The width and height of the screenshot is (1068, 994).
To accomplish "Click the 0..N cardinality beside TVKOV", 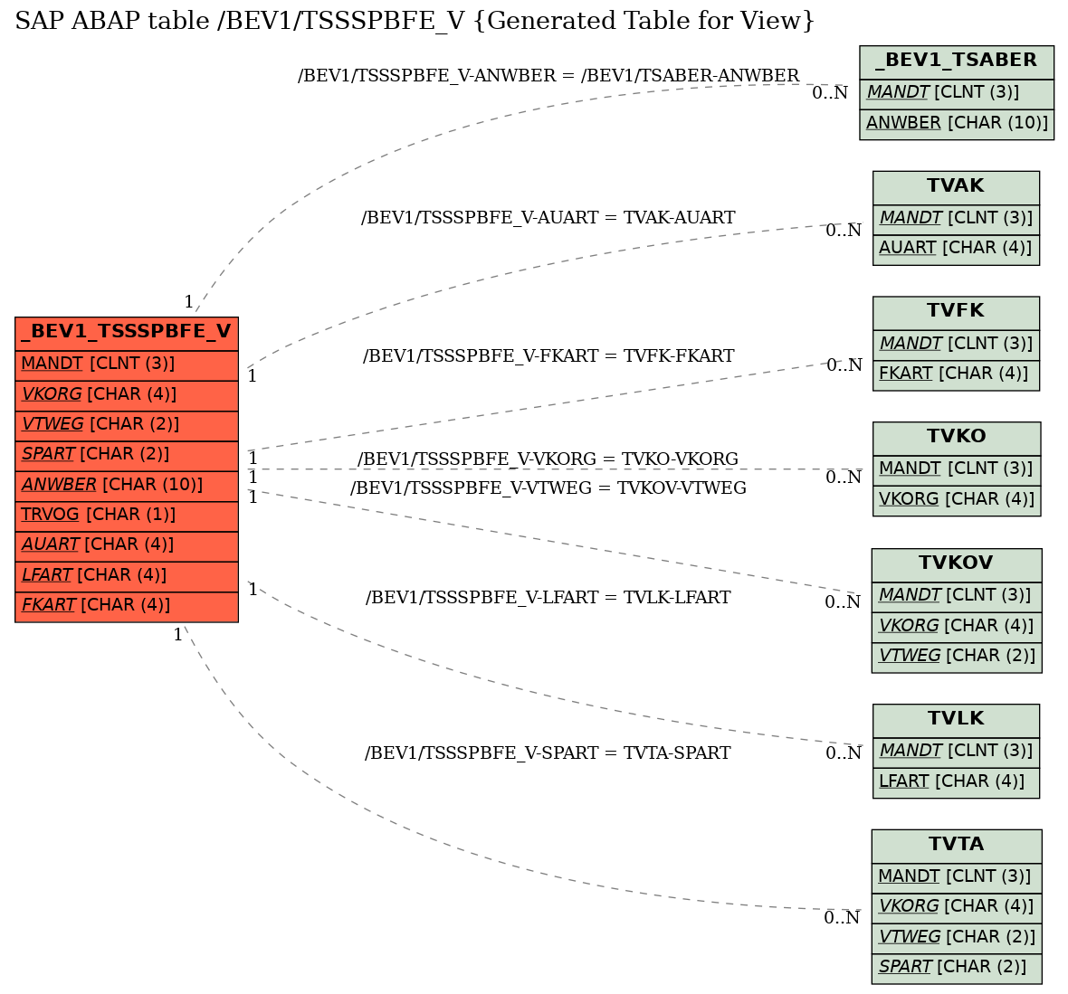I will 843,601.
